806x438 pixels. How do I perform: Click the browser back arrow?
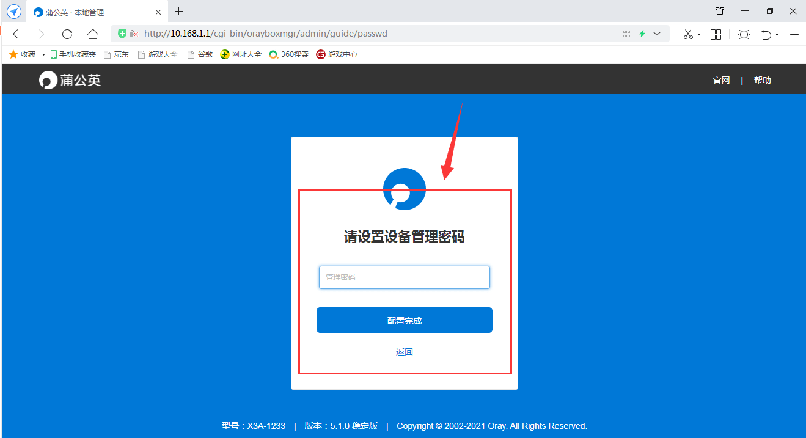point(16,34)
